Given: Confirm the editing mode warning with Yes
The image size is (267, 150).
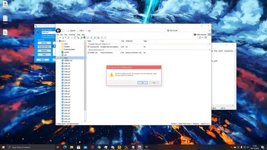Looking at the screenshot, I should pos(143,82).
